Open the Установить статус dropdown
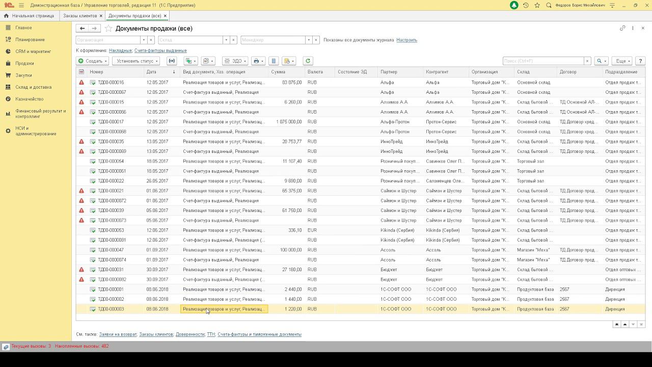This screenshot has width=652, height=367. click(x=135, y=61)
